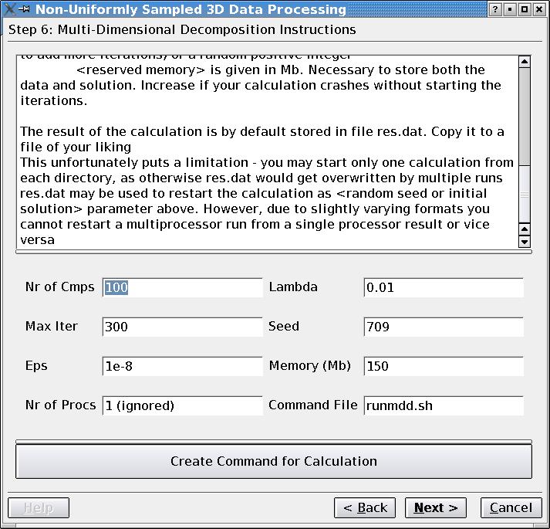Viewport: 550px width, 529px height.
Task: Open the X window menu icon in title bar
Action: click(x=9, y=10)
